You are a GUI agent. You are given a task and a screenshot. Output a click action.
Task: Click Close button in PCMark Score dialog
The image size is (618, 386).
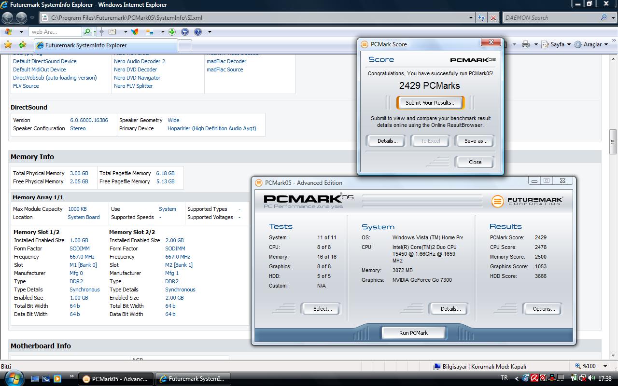click(x=475, y=162)
